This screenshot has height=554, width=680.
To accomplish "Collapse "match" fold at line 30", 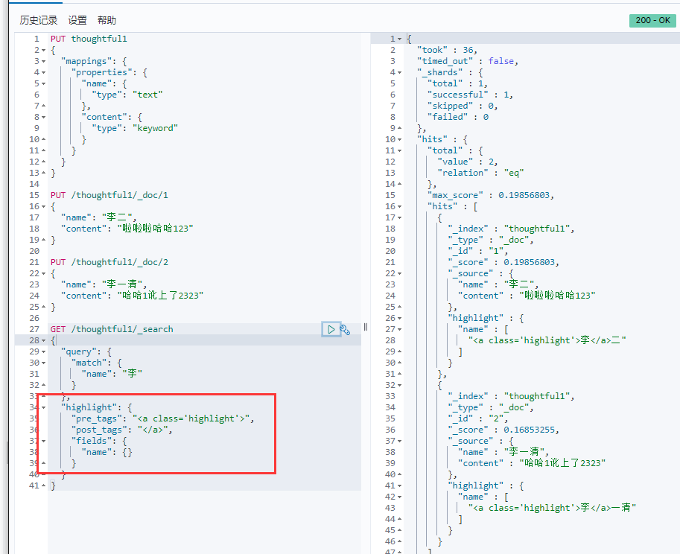I will pyautogui.click(x=43, y=363).
